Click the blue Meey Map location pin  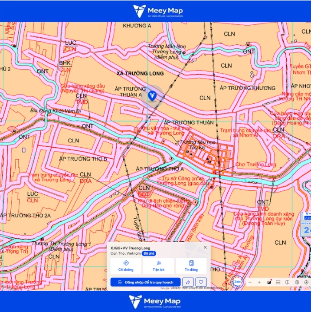(x=152, y=96)
